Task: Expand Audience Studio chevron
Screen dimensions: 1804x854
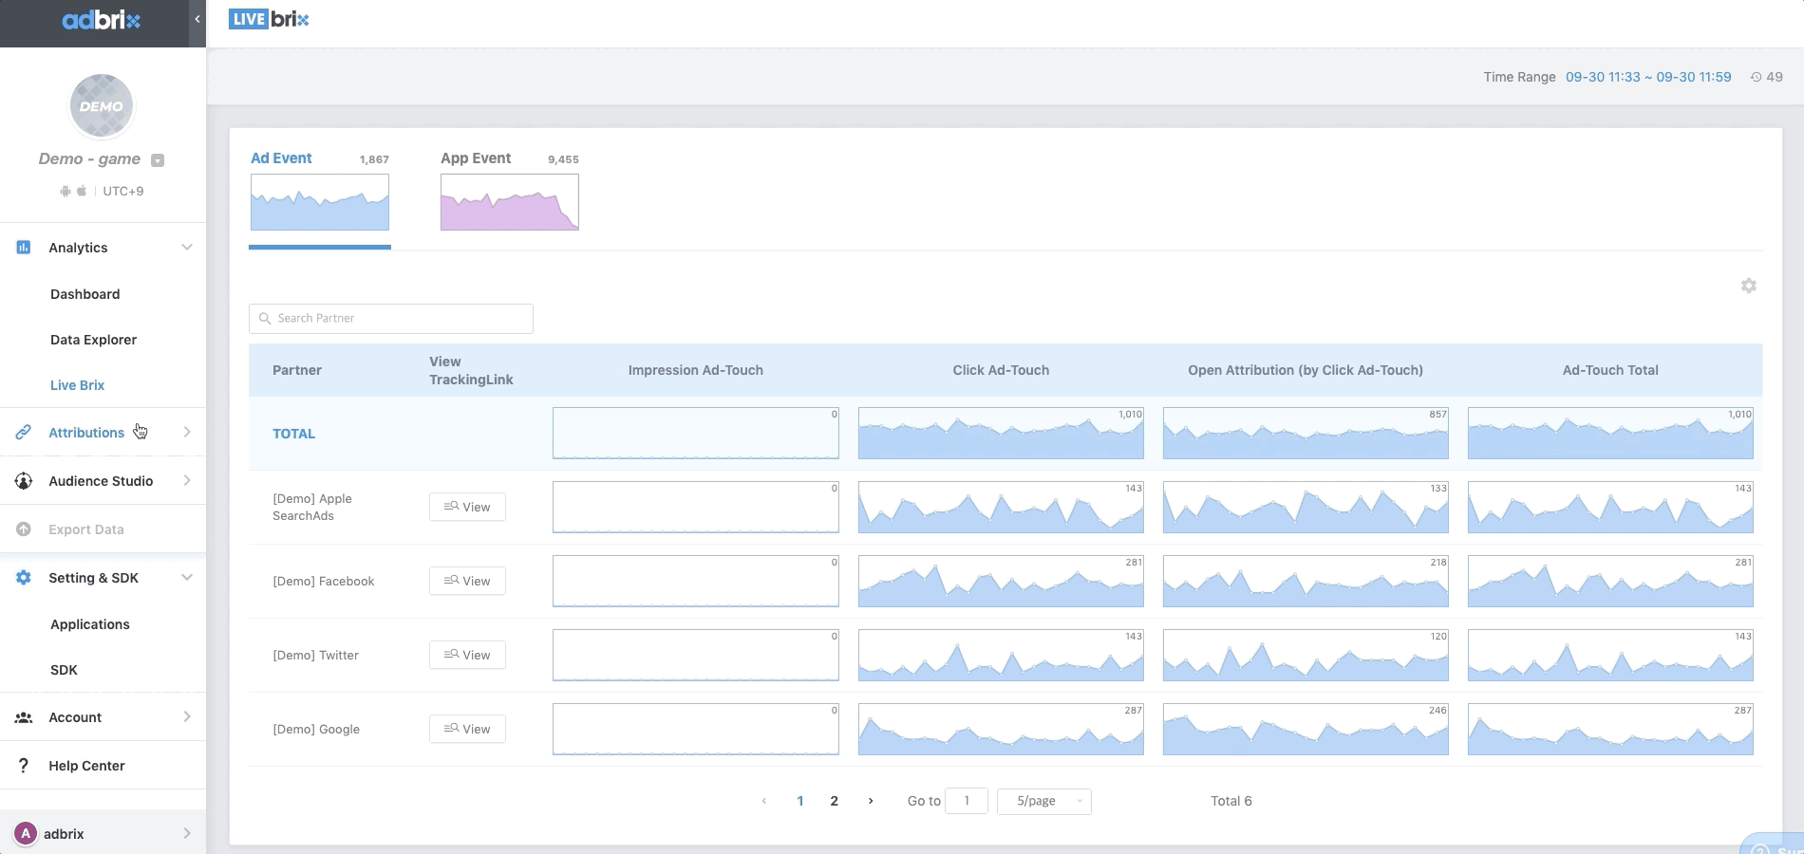Action: coord(187,481)
